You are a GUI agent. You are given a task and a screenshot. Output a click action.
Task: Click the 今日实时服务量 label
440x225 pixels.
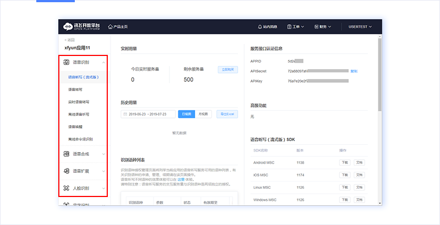click(x=145, y=69)
